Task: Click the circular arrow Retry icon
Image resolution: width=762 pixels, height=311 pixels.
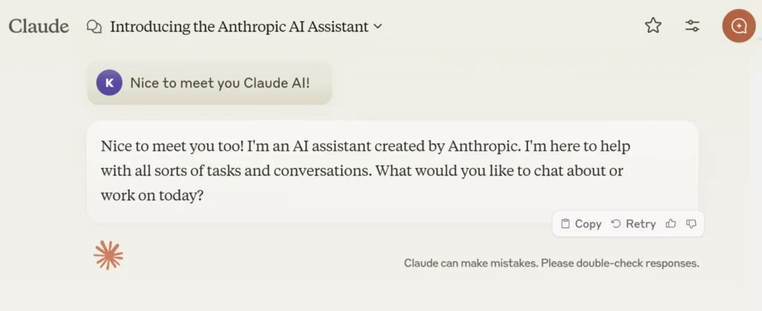Action: [x=615, y=223]
